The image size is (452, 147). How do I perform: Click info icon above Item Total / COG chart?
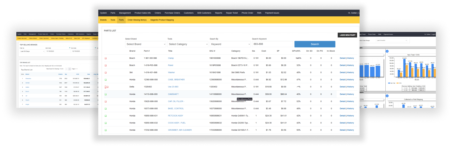[387, 51]
